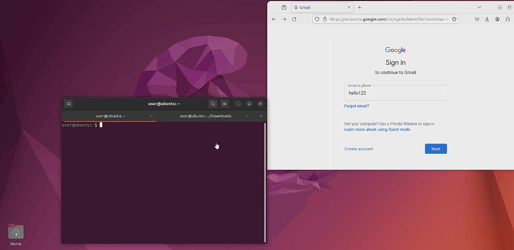This screenshot has height=250, width=514.
Task: Switch to the user@ubuntu: ~ terminal tab
Action: 111,116
